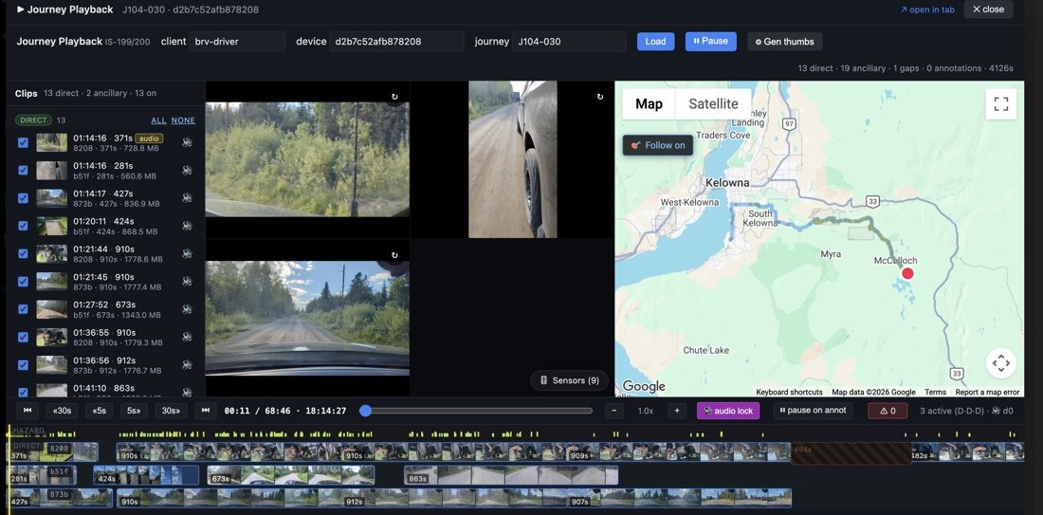Skip back 30 seconds
The width and height of the screenshot is (1043, 515).
click(62, 411)
